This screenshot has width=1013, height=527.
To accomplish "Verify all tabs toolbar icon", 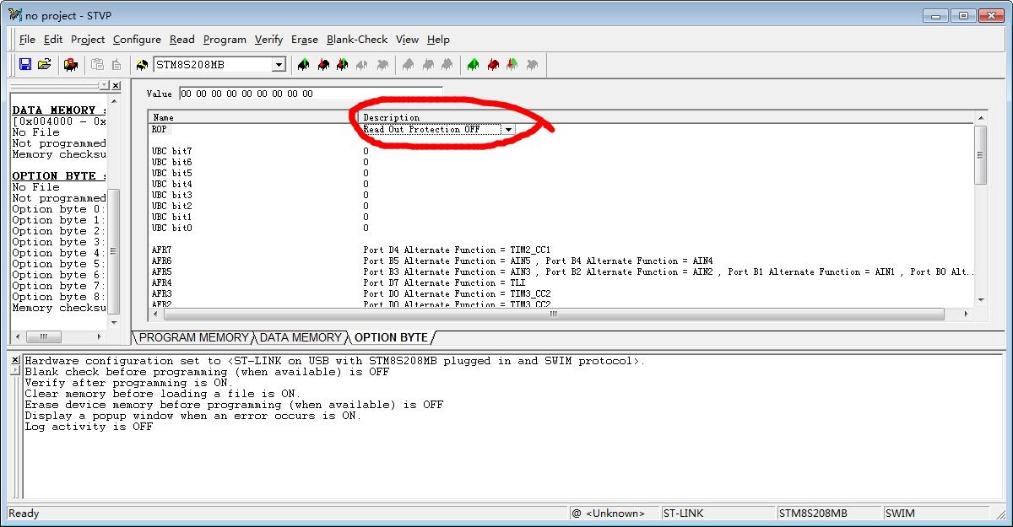I will click(x=512, y=64).
